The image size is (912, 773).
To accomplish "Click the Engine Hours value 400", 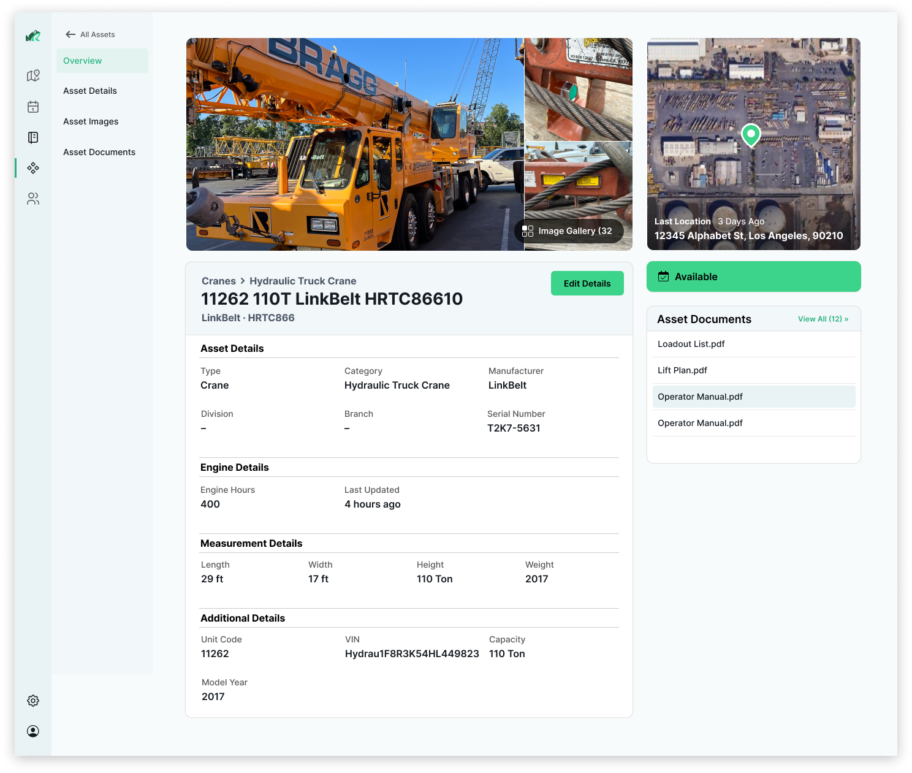I will click(x=210, y=504).
